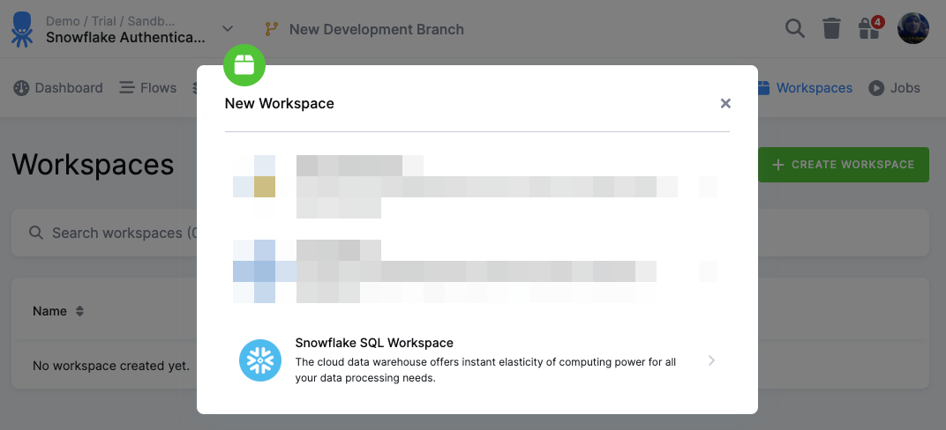Viewport: 946px width, 430px height.
Task: Click the 'No workspace created yet.' text
Action: point(111,366)
